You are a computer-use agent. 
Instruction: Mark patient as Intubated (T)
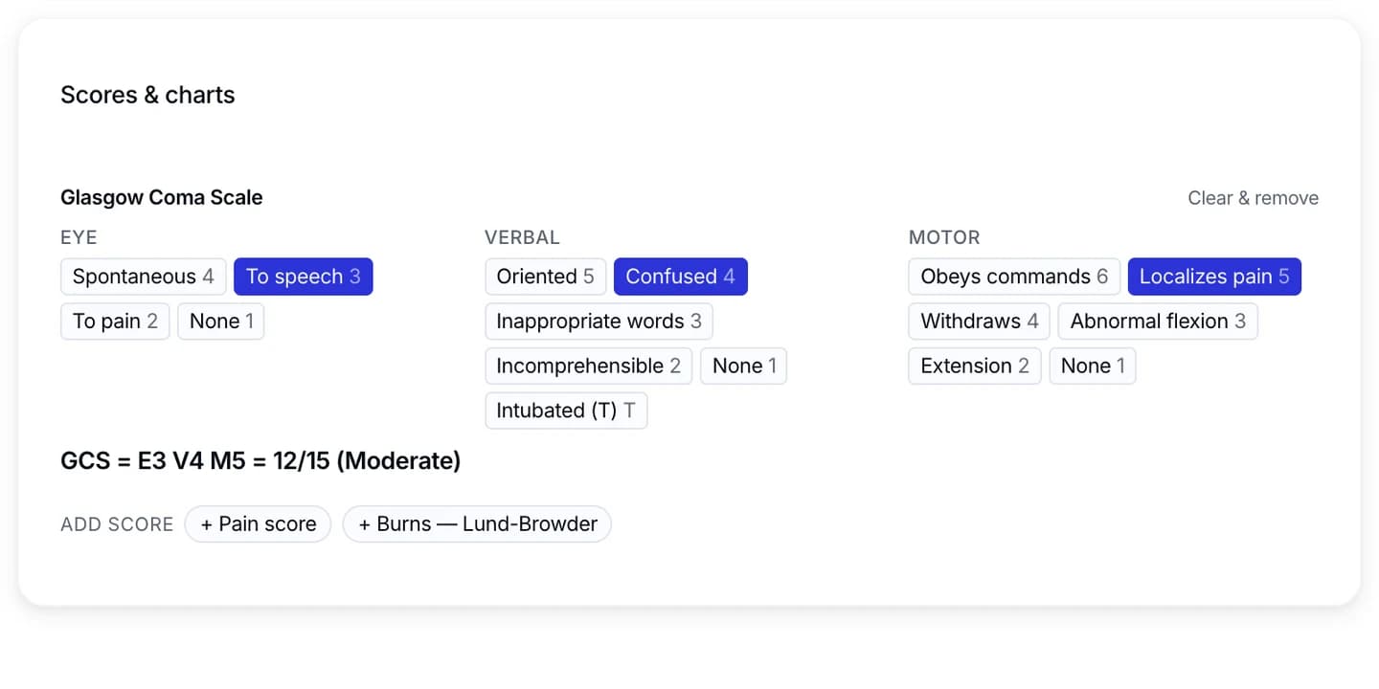coord(566,411)
